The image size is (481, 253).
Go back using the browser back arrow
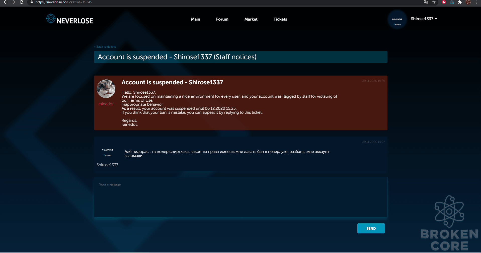tap(5, 2)
